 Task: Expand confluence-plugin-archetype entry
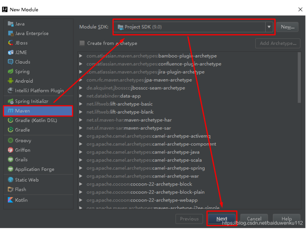81,64
